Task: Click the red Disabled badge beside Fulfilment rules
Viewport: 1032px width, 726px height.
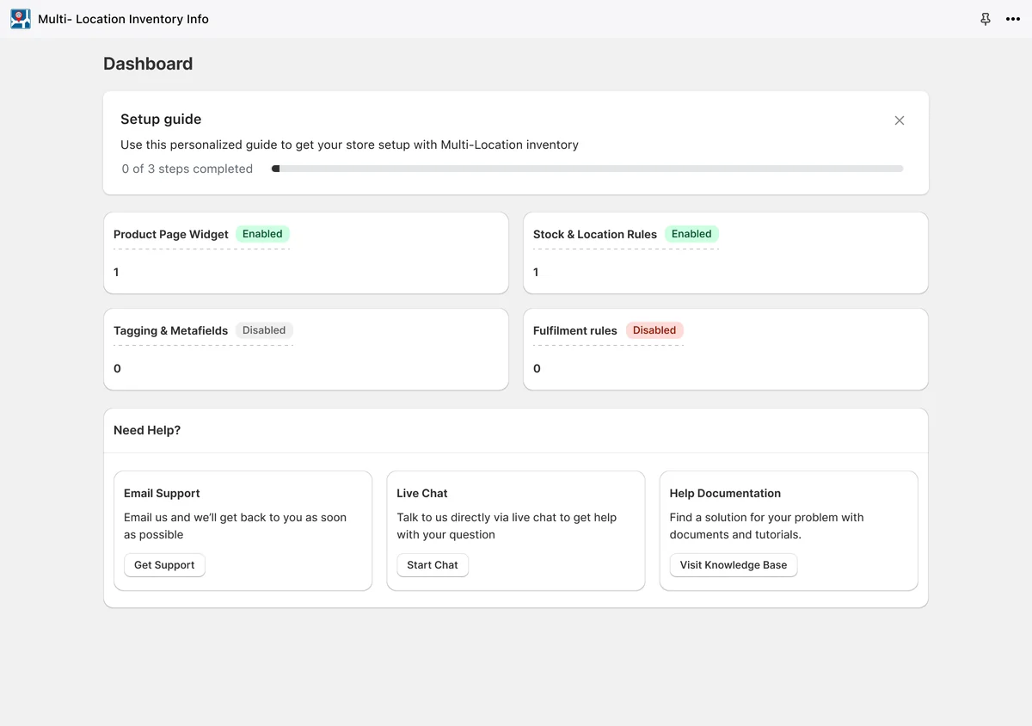Action: [654, 330]
